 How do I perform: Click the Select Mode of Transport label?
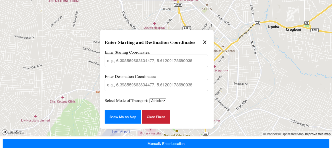[x=126, y=101]
